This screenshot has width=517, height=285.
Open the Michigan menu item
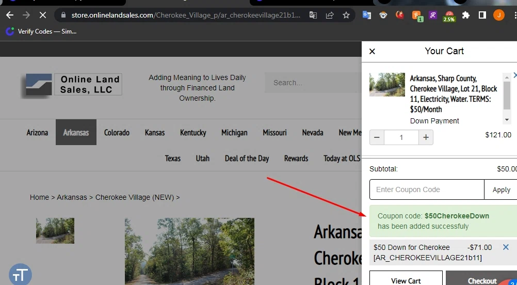(x=234, y=133)
